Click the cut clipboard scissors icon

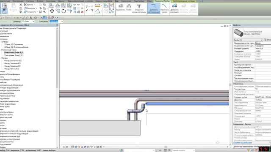pyautogui.click(x=21, y=5)
